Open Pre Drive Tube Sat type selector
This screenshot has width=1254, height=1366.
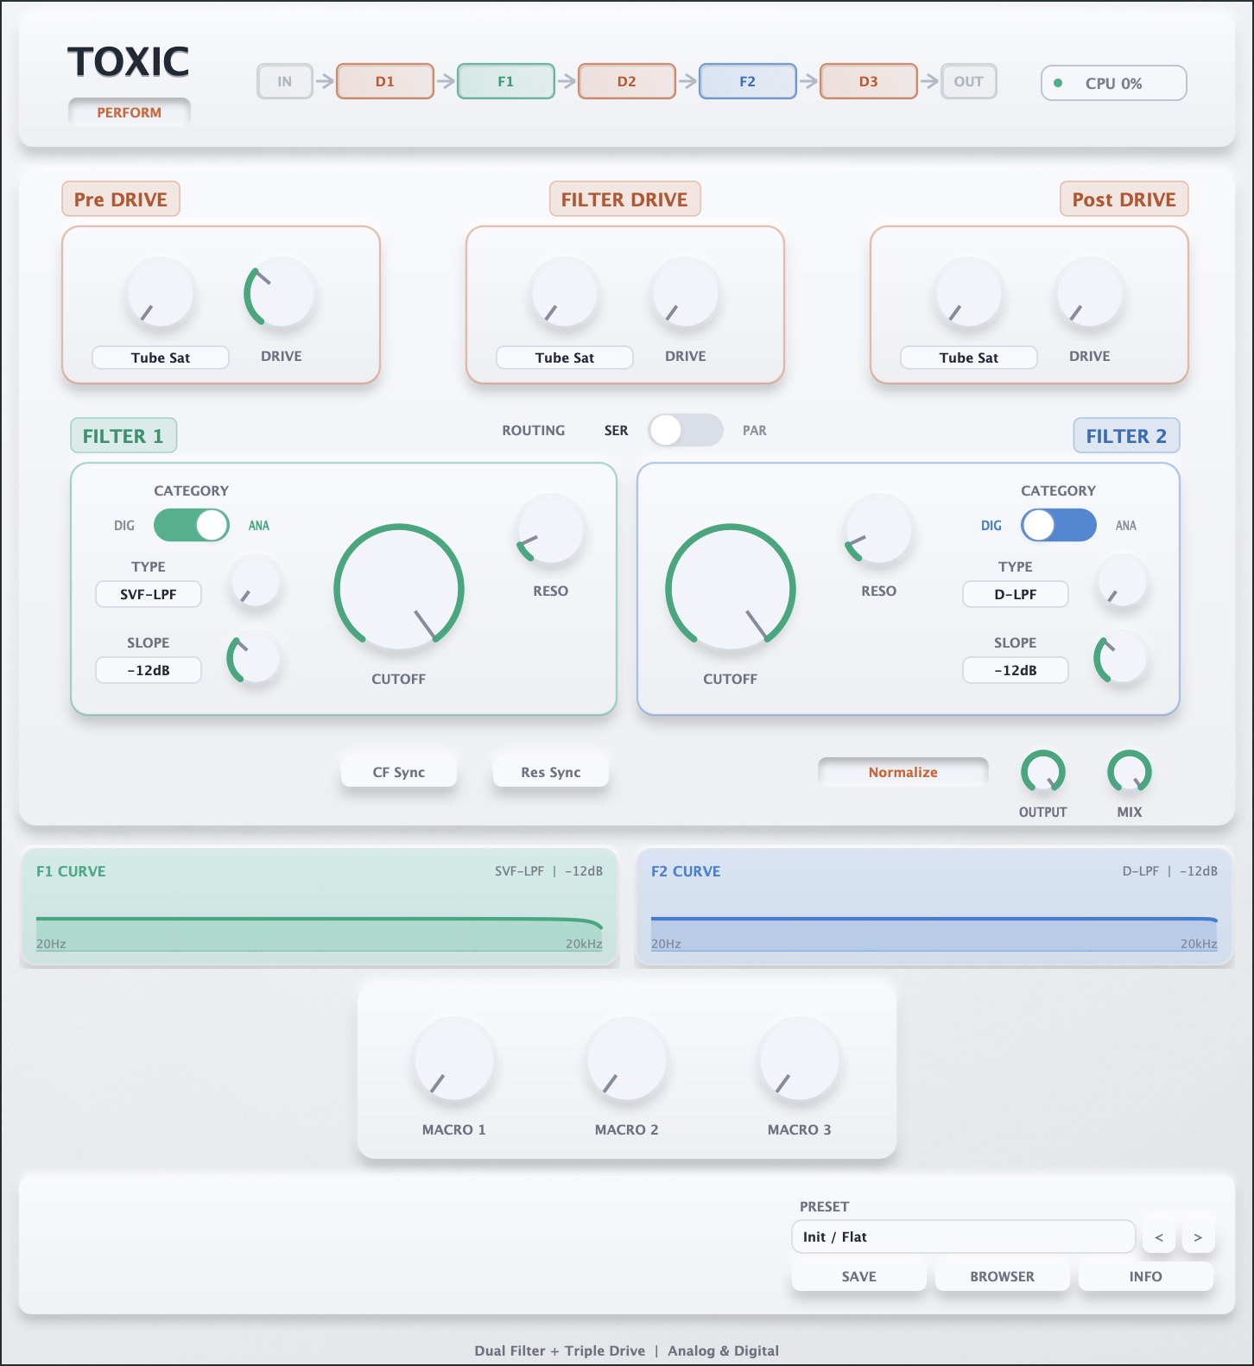tap(161, 357)
